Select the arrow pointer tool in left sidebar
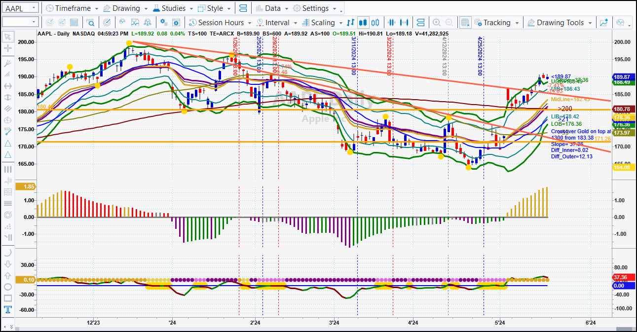The width and height of the screenshot is (637, 332). pyautogui.click(x=7, y=37)
